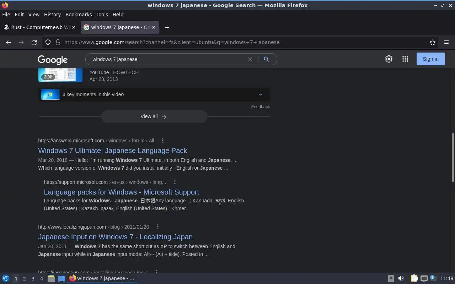
Task: Open Google quick settings gear
Action: coord(389,59)
